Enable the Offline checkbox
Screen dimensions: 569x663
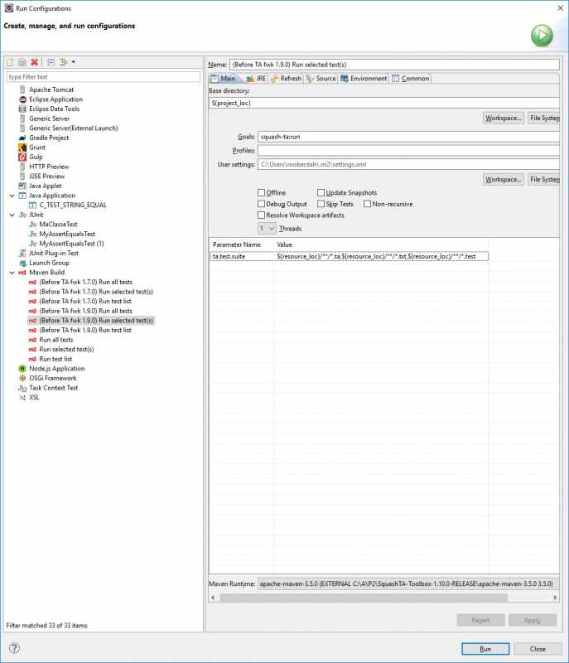click(262, 193)
